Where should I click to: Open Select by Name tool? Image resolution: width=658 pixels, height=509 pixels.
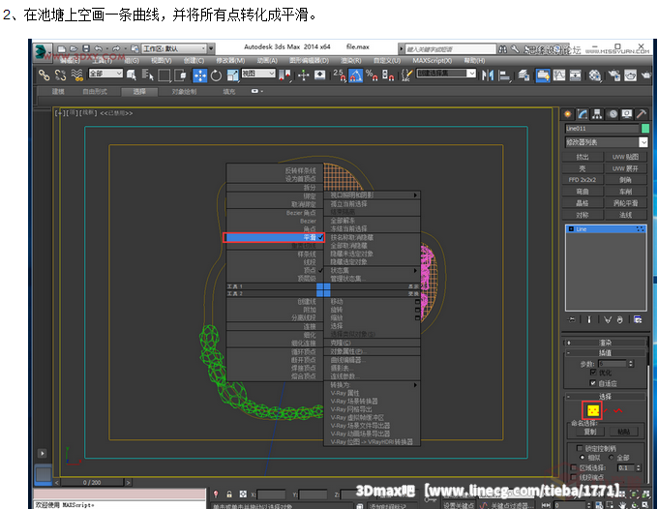[x=147, y=75]
